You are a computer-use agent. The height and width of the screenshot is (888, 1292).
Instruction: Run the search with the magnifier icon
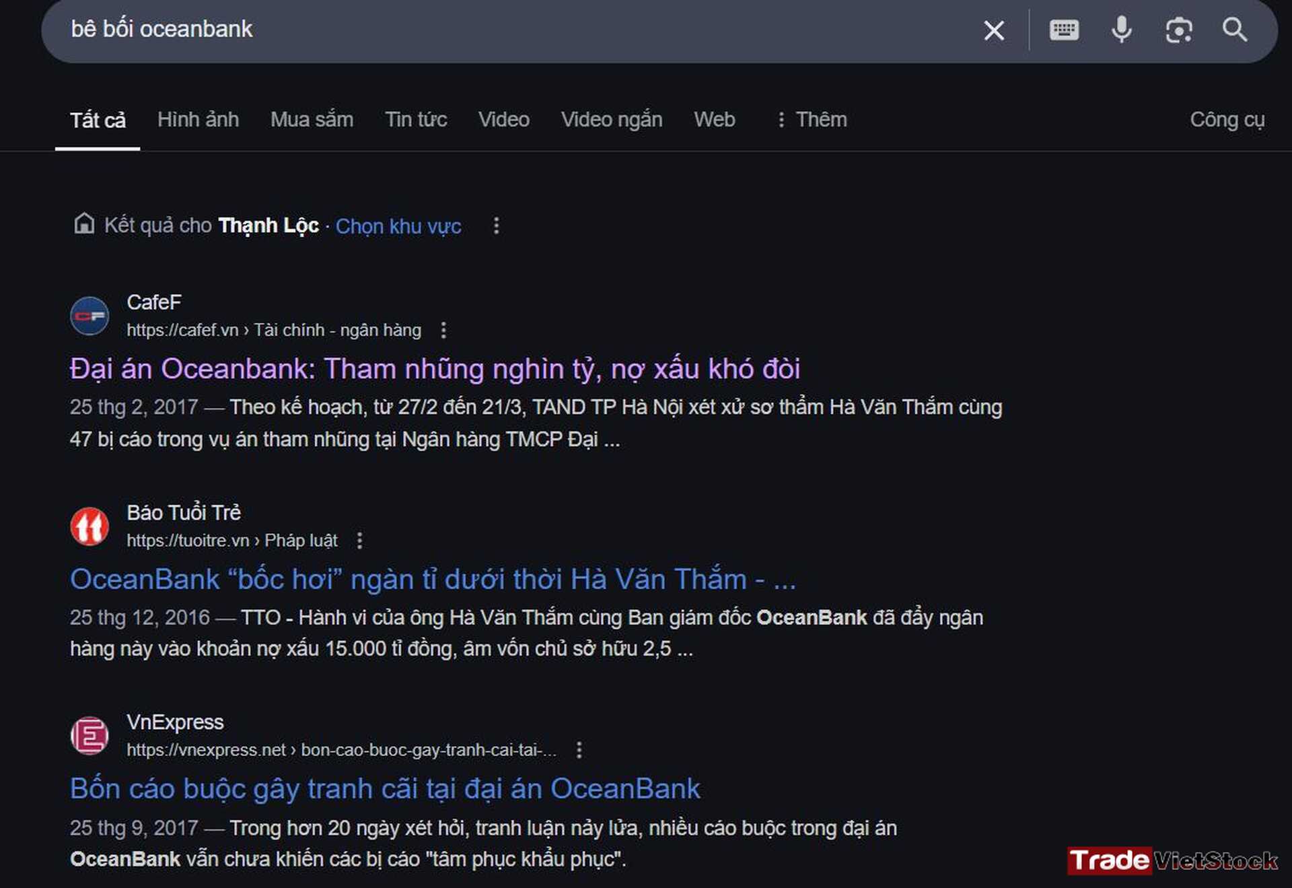point(1235,30)
